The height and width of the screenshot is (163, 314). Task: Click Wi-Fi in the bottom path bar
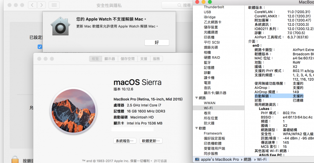click(262, 160)
